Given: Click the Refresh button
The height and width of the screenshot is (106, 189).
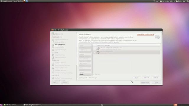Looking at the screenshot, I should (x=146, y=78).
